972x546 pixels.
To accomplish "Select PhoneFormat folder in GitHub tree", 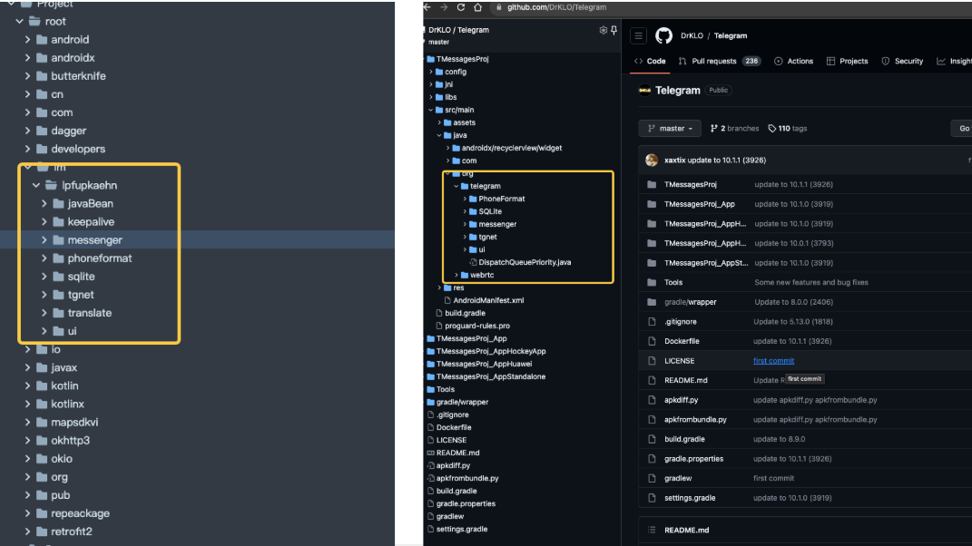I will (x=502, y=199).
